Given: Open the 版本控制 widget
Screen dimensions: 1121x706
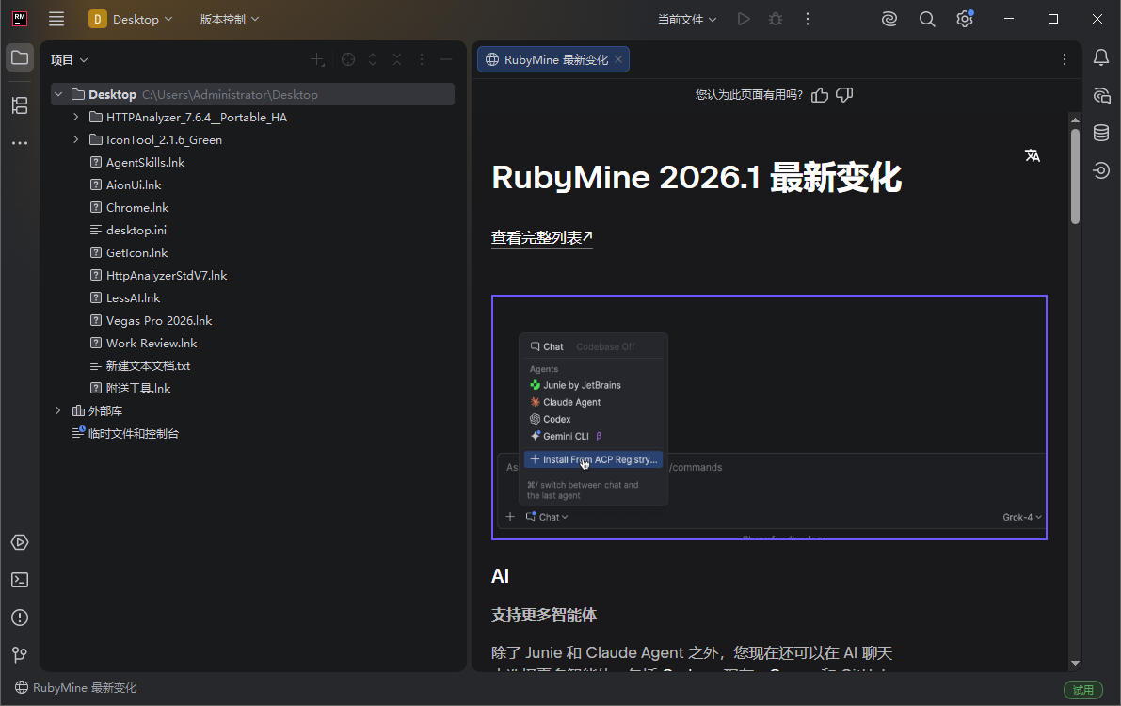Looking at the screenshot, I should click(x=228, y=18).
